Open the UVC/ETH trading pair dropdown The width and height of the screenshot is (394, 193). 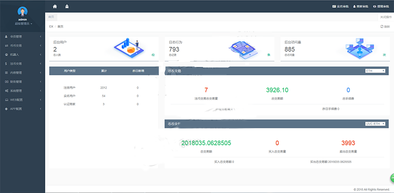[x=375, y=124]
